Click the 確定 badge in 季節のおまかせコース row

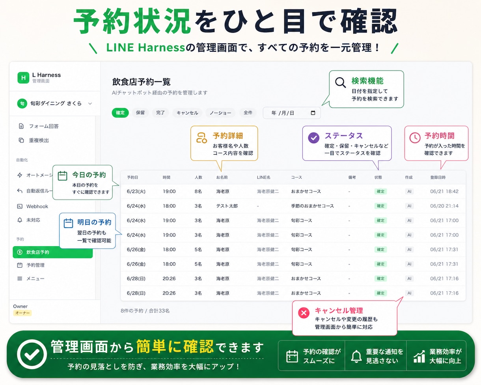pyautogui.click(x=380, y=206)
